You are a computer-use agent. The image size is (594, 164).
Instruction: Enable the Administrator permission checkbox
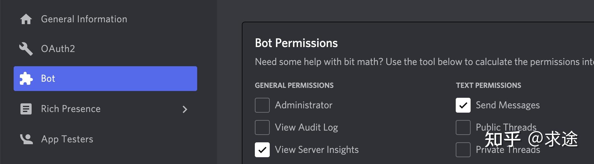pyautogui.click(x=262, y=105)
